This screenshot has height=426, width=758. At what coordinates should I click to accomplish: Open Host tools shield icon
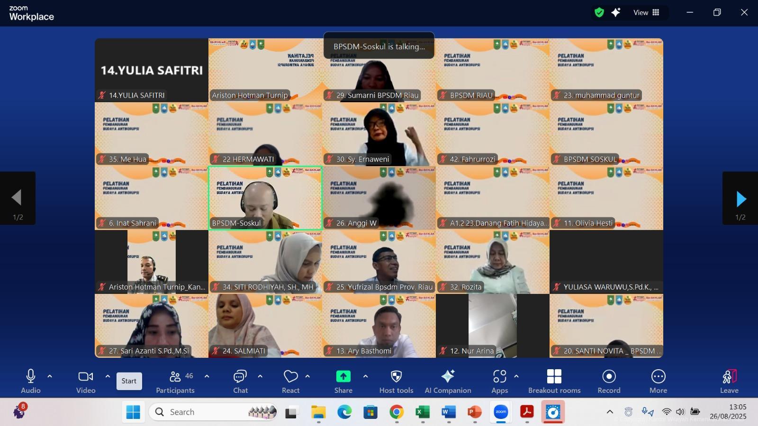[396, 381]
